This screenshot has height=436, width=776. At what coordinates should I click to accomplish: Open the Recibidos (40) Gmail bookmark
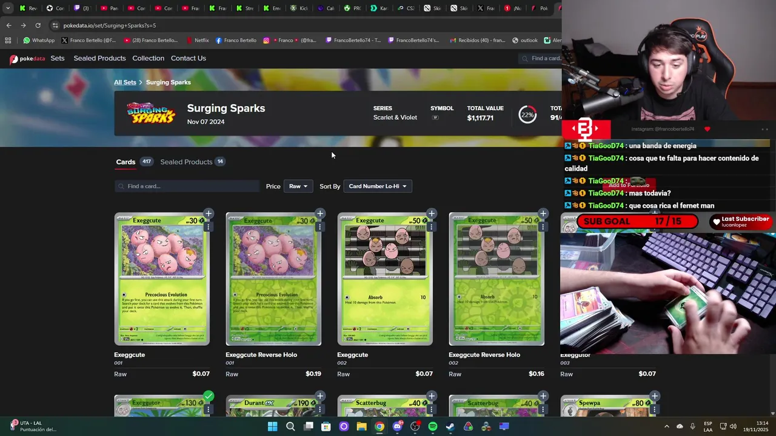[x=478, y=41]
